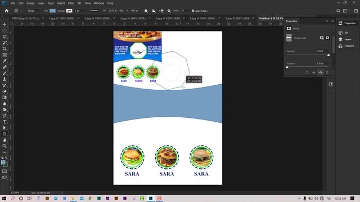The image size is (360, 202).
Task: Select the Zoom tool
Action: point(4,146)
